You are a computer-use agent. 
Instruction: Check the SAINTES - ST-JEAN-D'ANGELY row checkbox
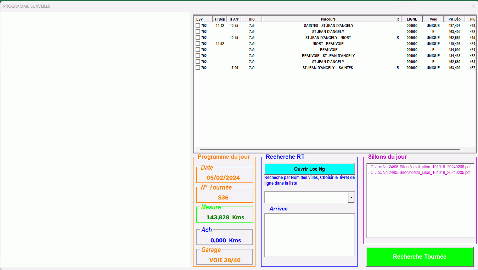pyautogui.click(x=198, y=26)
